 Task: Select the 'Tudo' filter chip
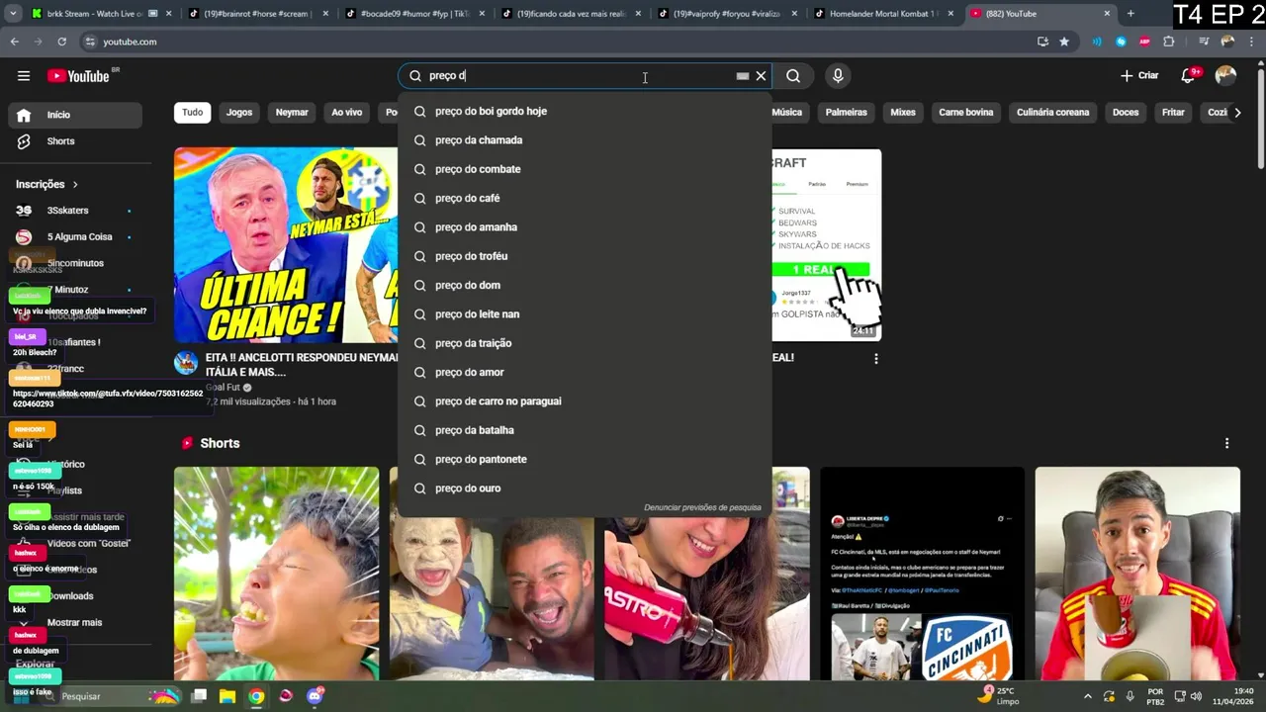193,112
